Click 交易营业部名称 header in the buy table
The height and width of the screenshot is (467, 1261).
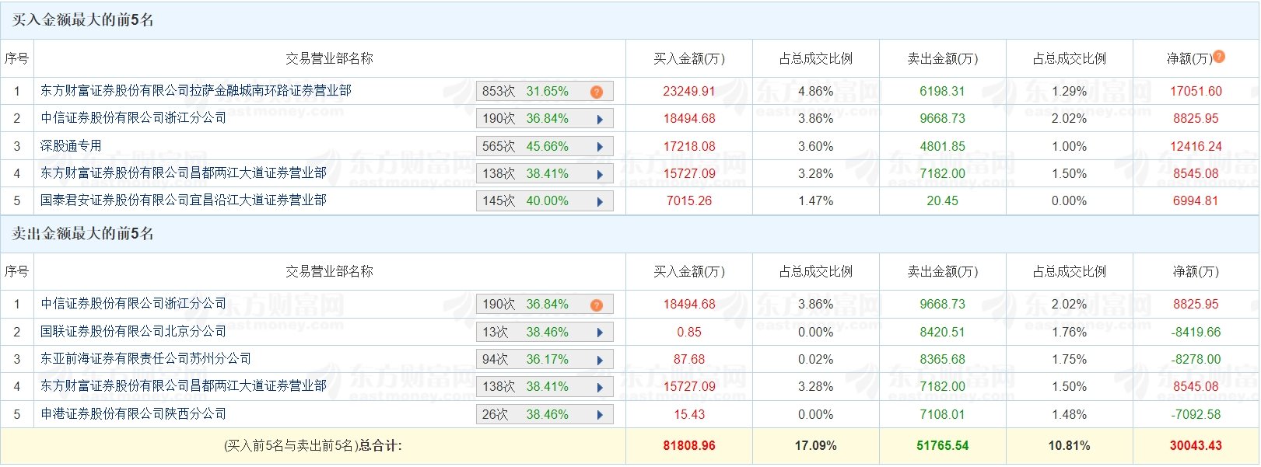330,59
